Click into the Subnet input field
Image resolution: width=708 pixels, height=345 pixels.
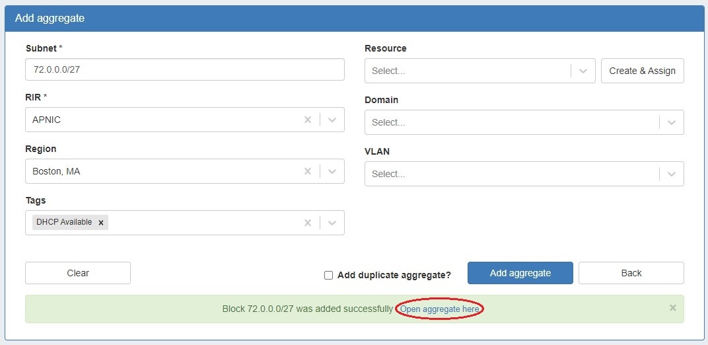tap(185, 70)
